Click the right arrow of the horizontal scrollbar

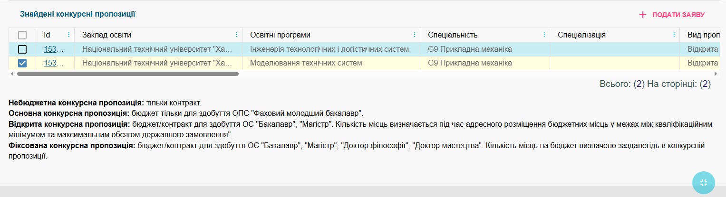coord(716,74)
